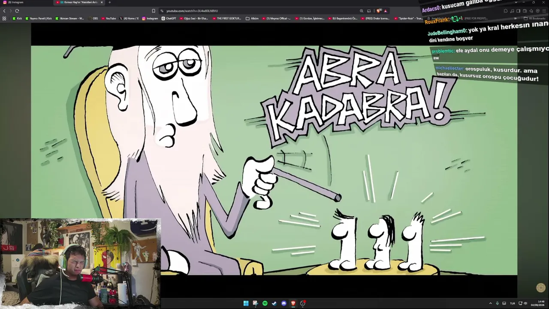The image size is (549, 309).
Task: Close the Kırmızı Hap YouTube tab
Action: 102,3
